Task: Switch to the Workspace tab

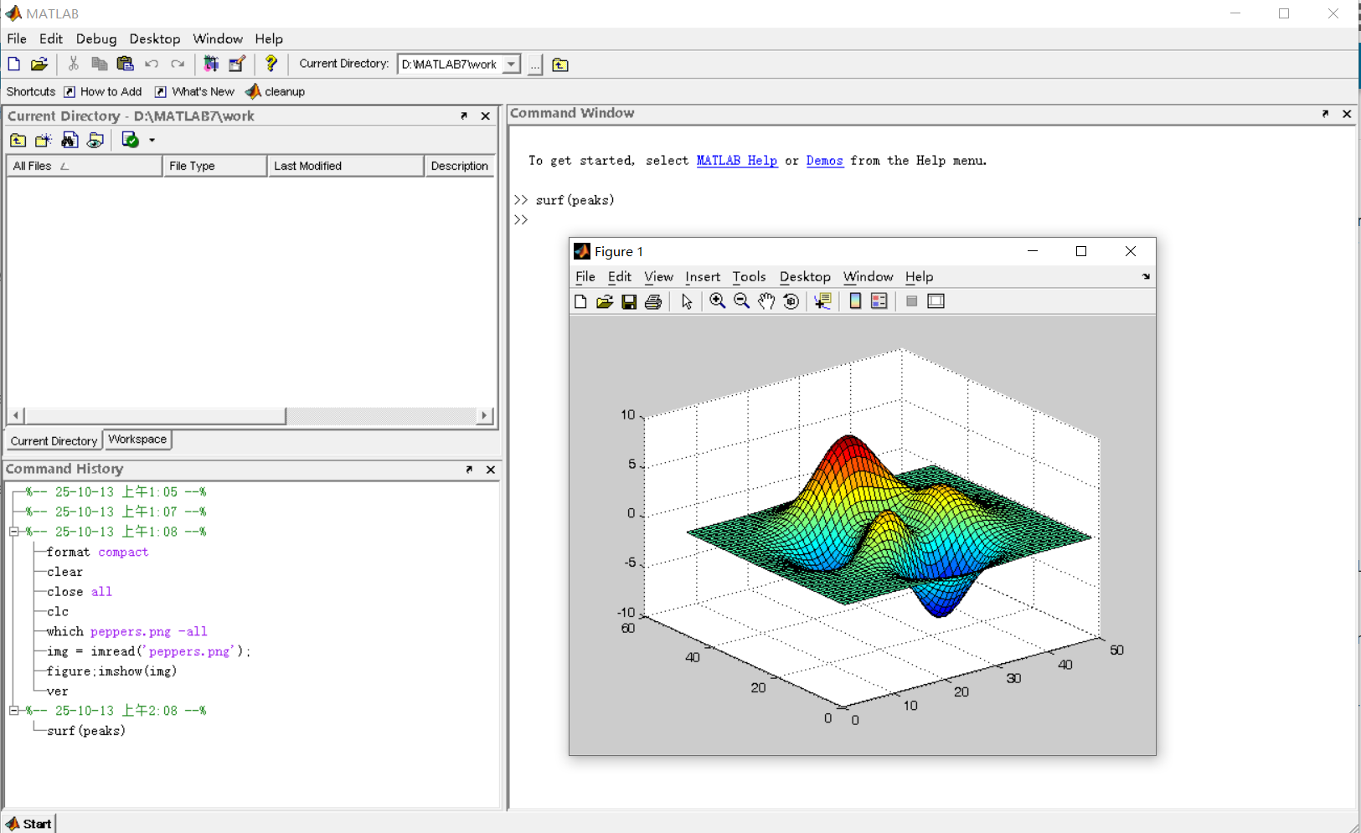Action: tap(137, 440)
